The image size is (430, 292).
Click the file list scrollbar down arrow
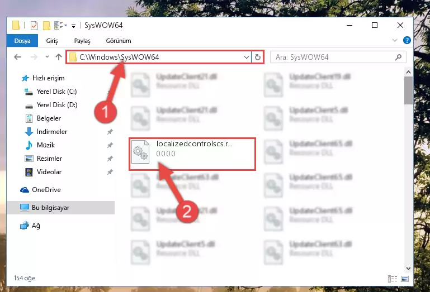[408, 269]
